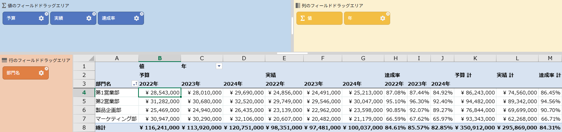This screenshot has width=562, height=132.
Task: Remove the 予算 field with its close icon
Action: coord(47,13)
